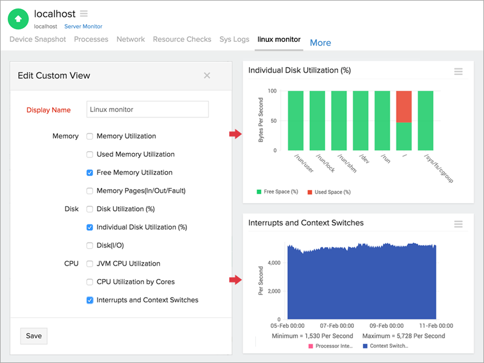Enable Memory Pages(In/Out/Fault)
Screen dimensions: 484x363
(90, 191)
